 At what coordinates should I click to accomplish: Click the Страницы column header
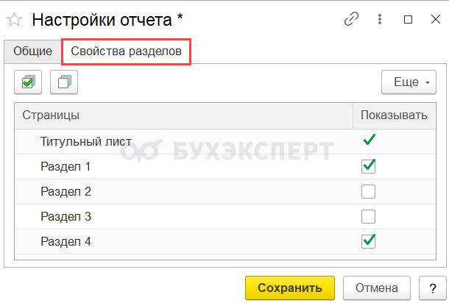point(183,115)
